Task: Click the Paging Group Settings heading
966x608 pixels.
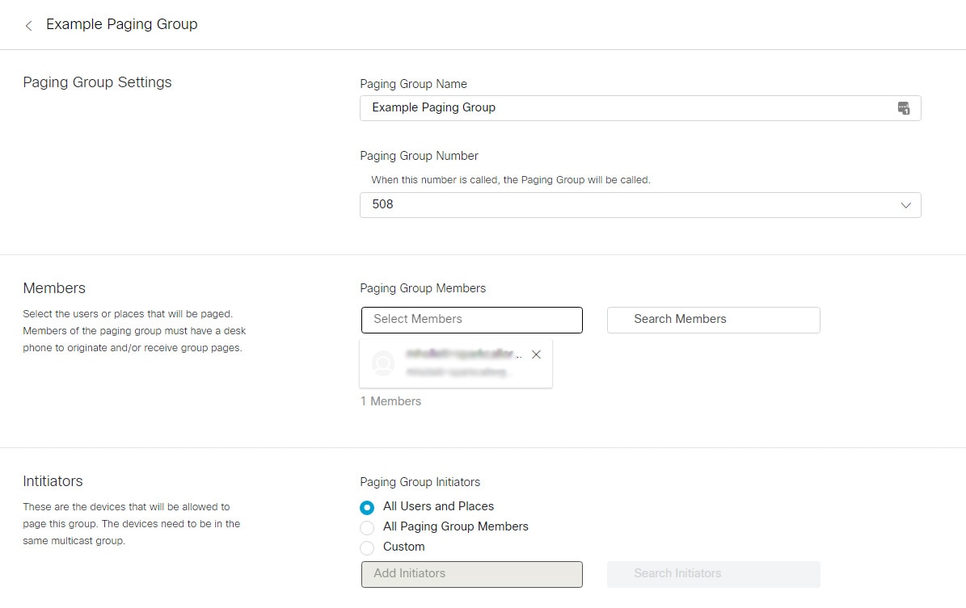Action: pos(97,82)
